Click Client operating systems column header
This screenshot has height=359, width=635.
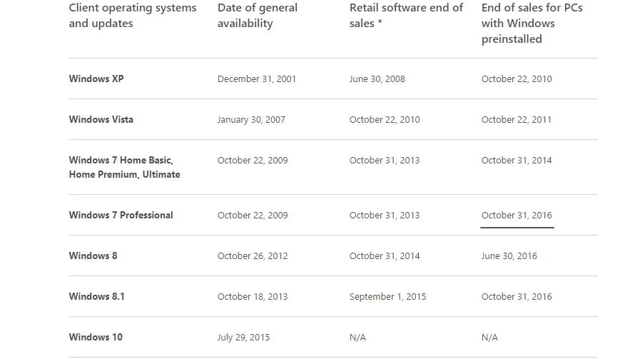[133, 16]
